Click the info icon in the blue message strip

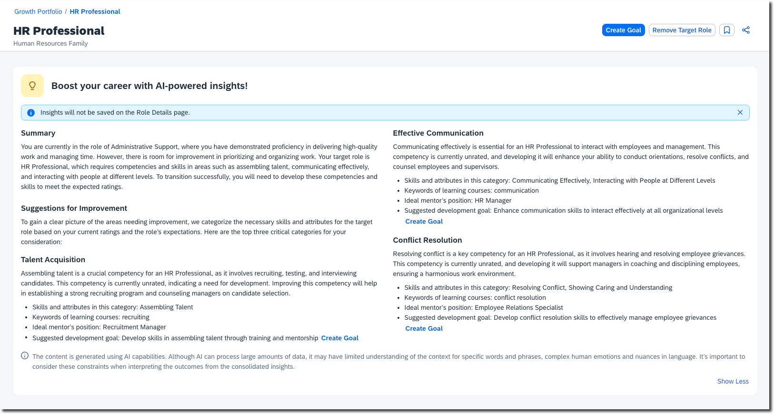[31, 113]
